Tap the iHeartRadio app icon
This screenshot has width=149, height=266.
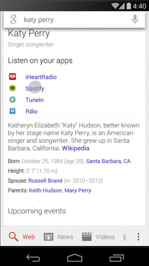(12, 77)
